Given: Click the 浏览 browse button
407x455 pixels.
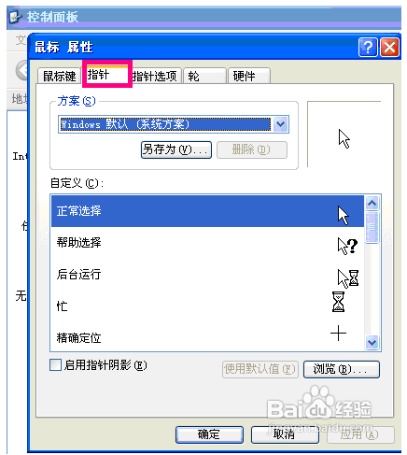Looking at the screenshot, I should click(x=342, y=369).
